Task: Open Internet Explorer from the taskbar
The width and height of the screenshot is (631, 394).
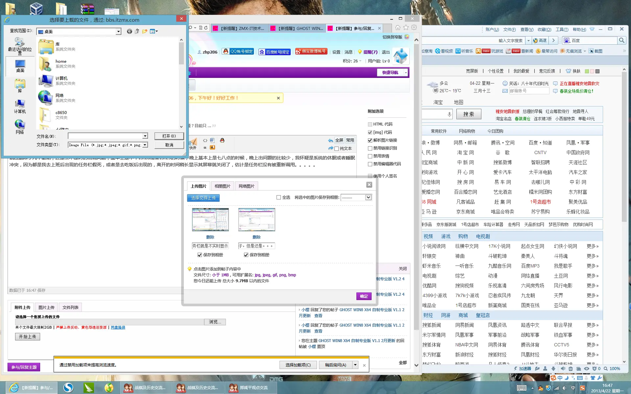Action: [32, 388]
